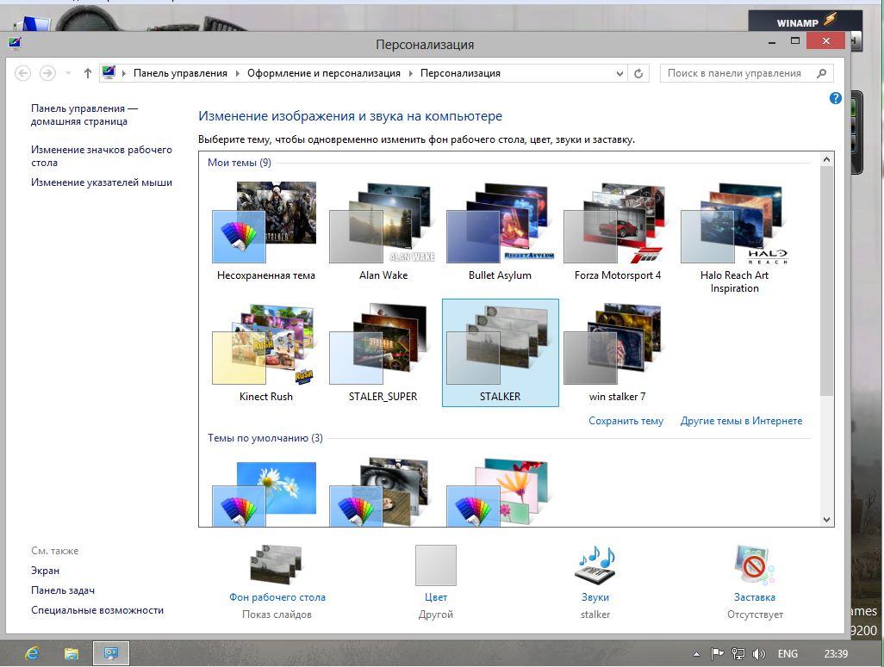Expand chevron after Оформление и персонализация
Screen dimensions: 884x667
click(x=410, y=73)
